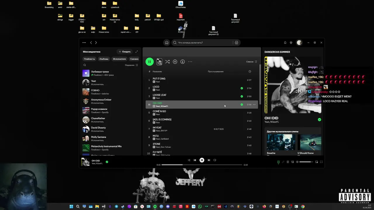This screenshot has height=210, width=374.
Task: Seek using the playback progress bar
Action: point(202,165)
